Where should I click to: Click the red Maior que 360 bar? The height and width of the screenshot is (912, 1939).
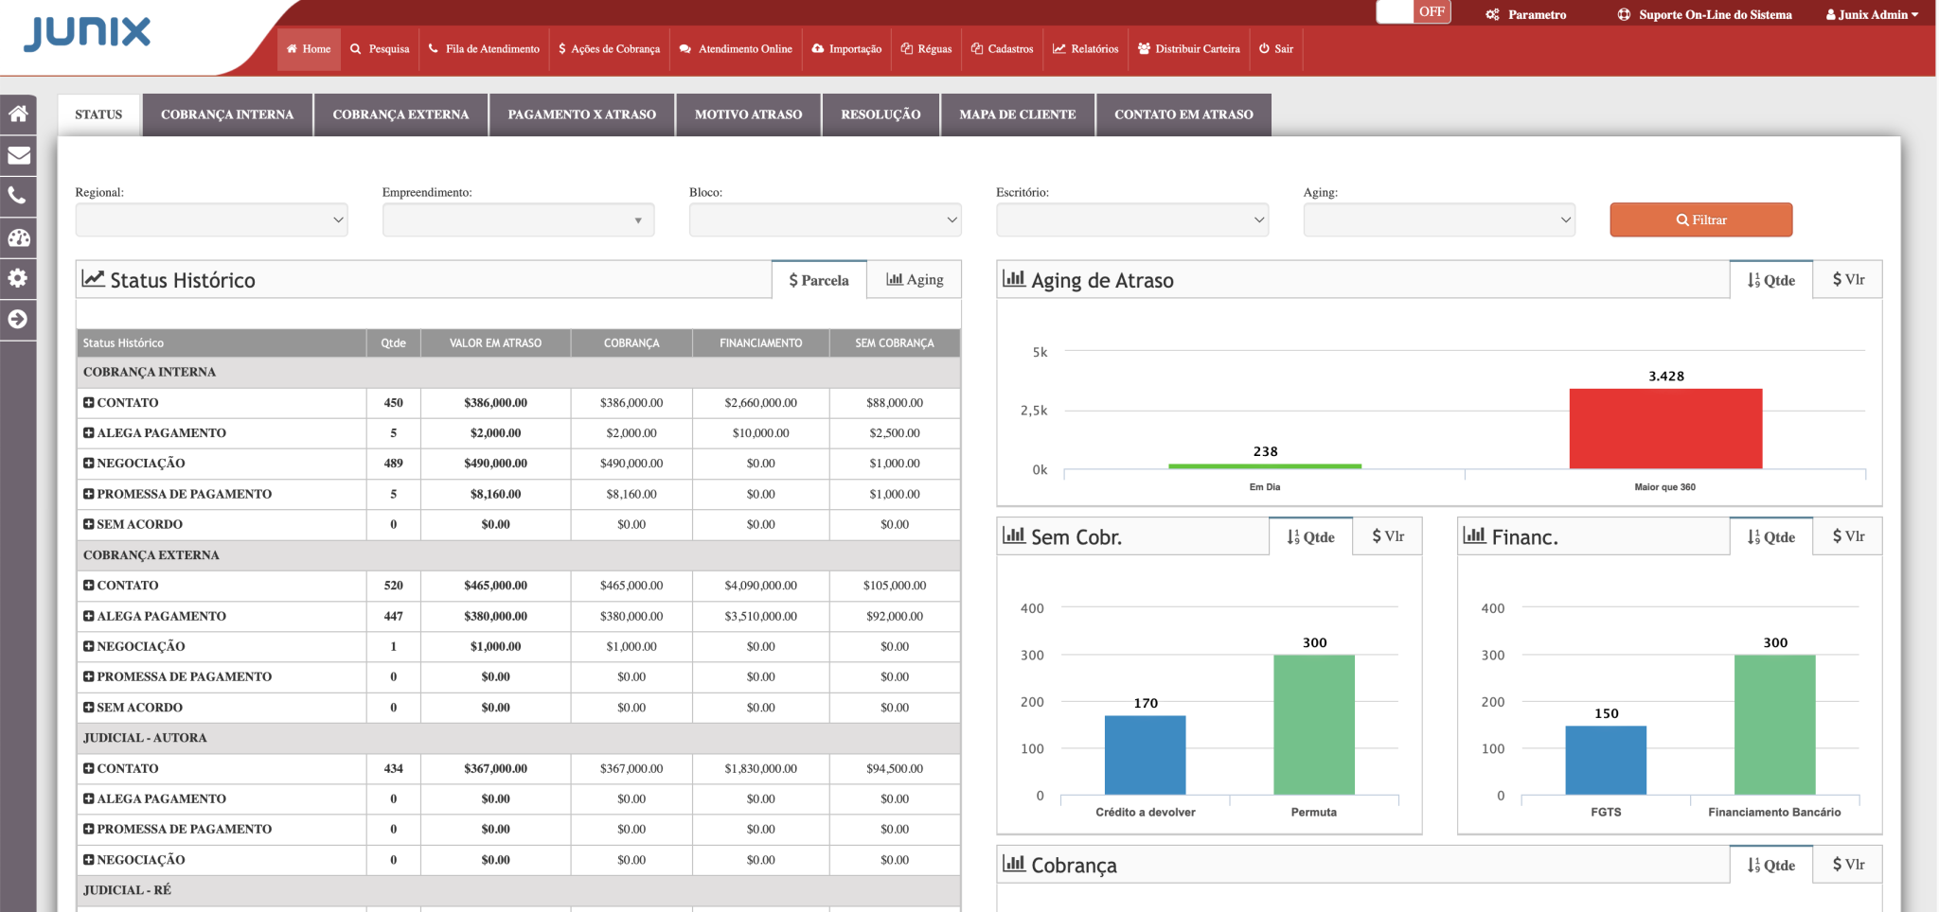[x=1665, y=429]
